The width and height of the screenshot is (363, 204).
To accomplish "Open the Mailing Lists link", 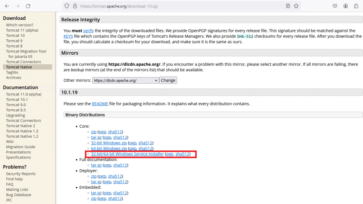I will point(17,189).
